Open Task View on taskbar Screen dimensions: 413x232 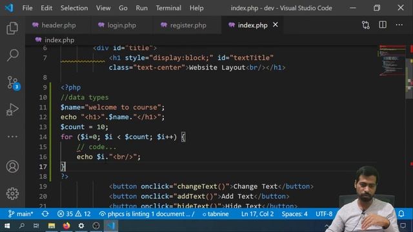click(x=36, y=226)
